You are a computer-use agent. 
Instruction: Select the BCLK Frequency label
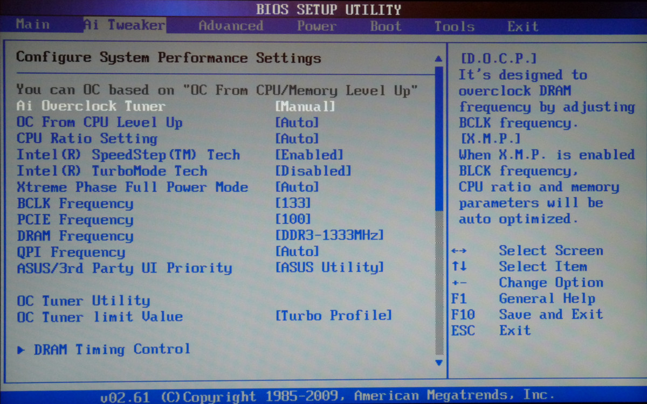(74, 204)
